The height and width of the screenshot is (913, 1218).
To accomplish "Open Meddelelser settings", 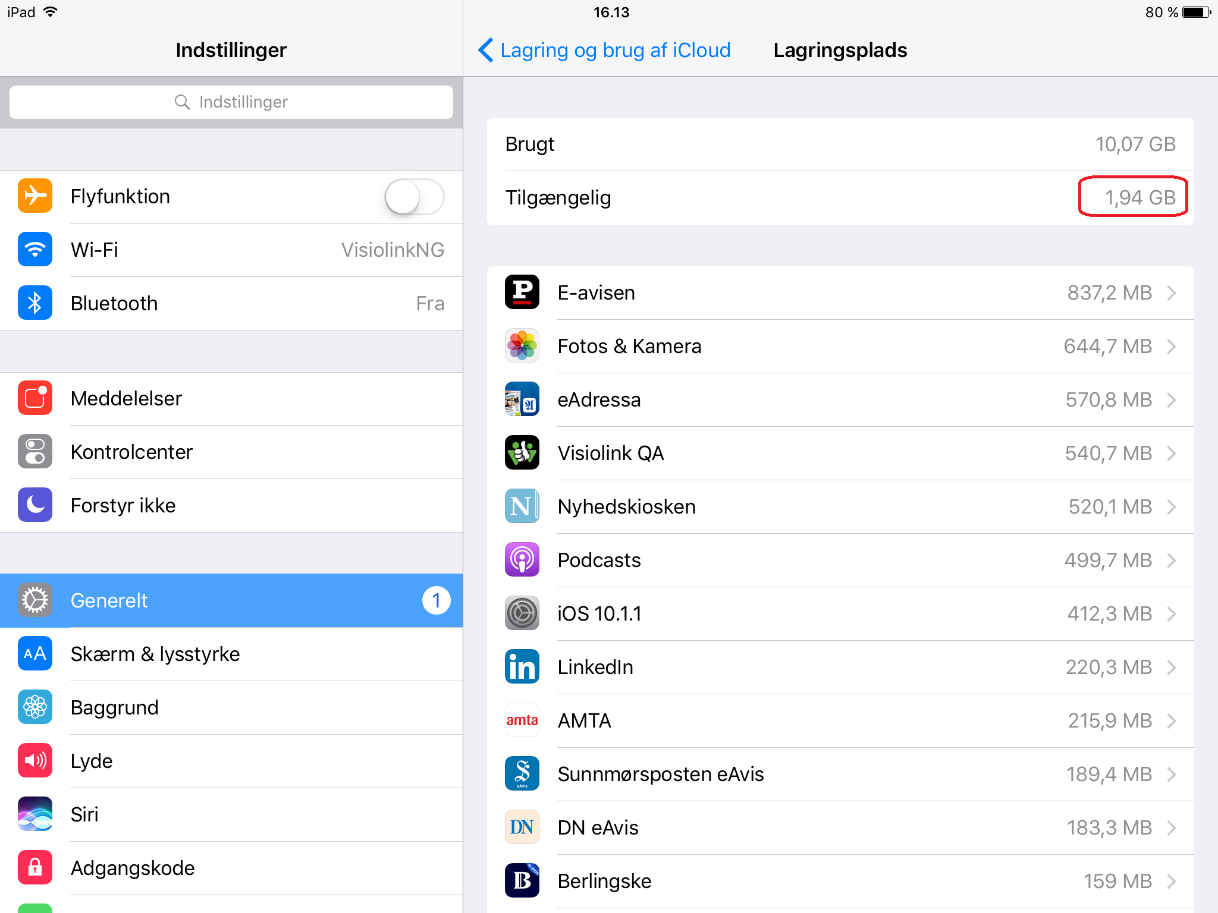I will (x=231, y=399).
